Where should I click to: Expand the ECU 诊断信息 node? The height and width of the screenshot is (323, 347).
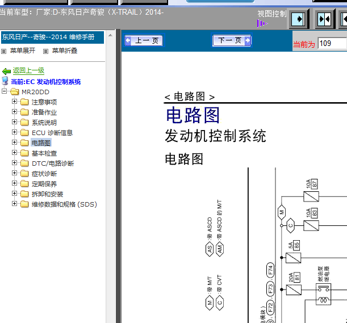point(14,132)
